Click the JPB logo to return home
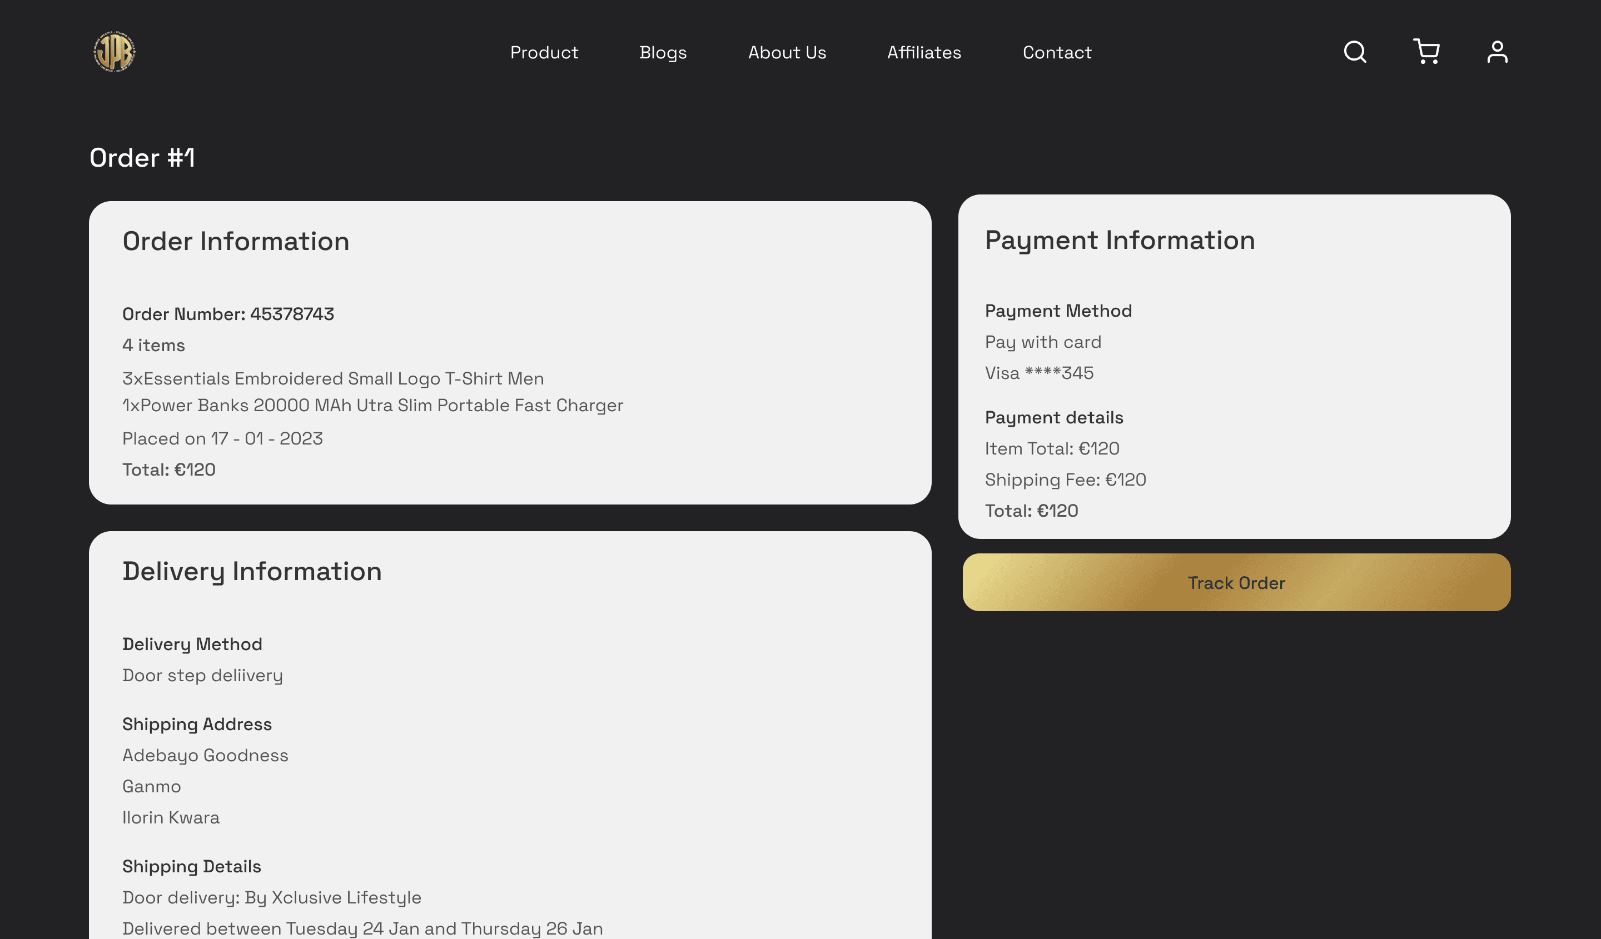This screenshot has width=1601, height=939. coord(116,52)
